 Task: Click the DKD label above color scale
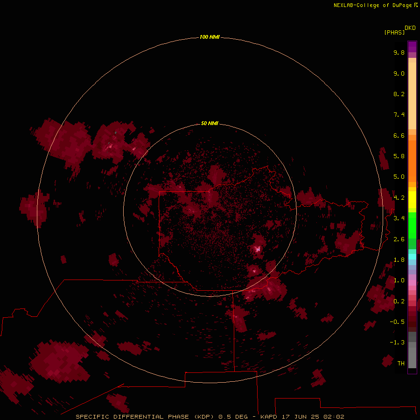click(410, 28)
